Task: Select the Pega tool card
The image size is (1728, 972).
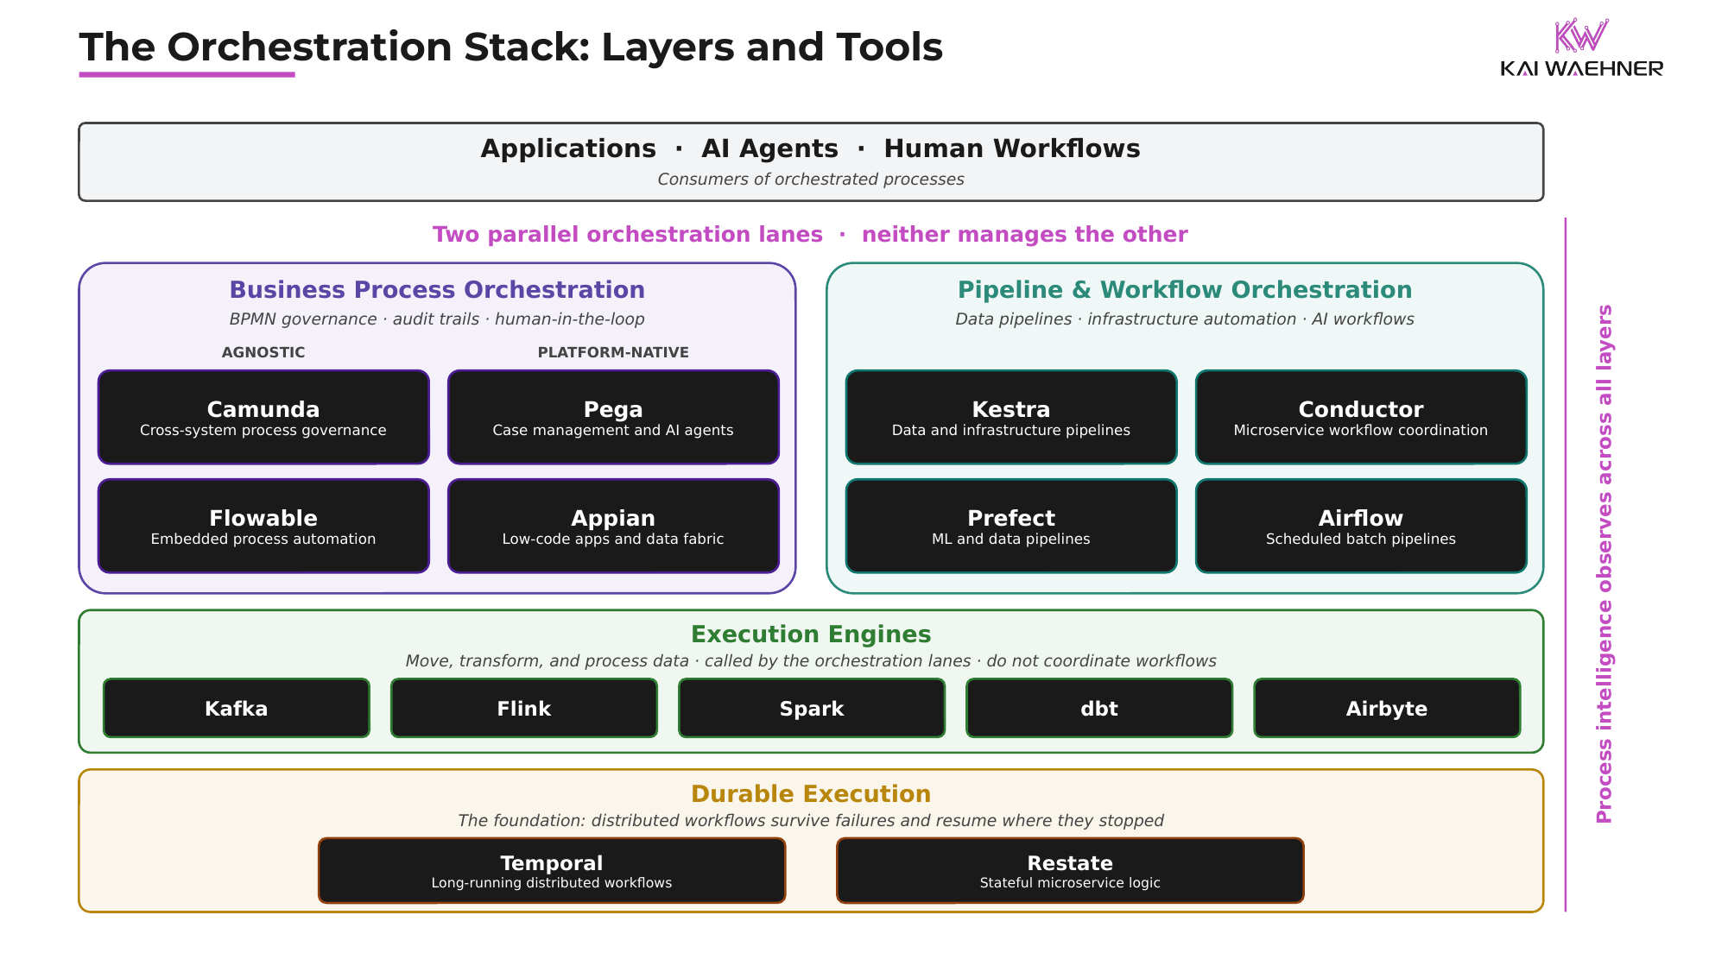Action: click(613, 418)
